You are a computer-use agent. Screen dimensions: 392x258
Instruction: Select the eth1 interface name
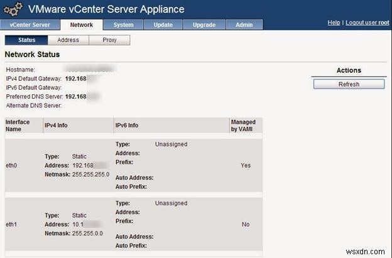[x=11, y=225]
